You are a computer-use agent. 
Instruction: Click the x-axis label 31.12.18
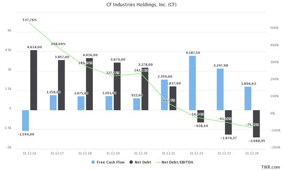pos(85,153)
